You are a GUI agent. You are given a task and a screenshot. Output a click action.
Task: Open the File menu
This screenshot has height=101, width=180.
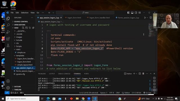12,13
